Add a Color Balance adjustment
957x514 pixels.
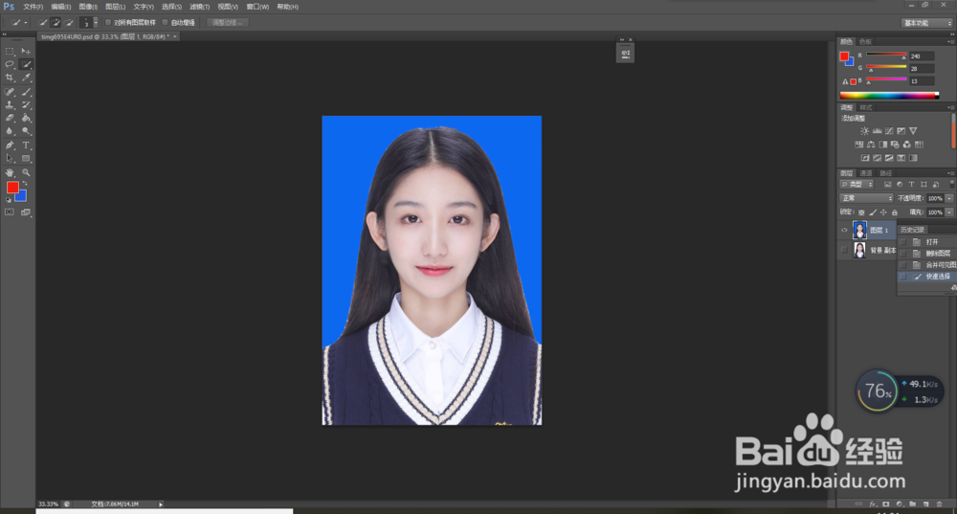(x=871, y=145)
